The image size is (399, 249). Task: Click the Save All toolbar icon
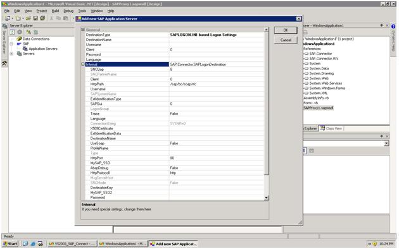pyautogui.click(x=42, y=18)
